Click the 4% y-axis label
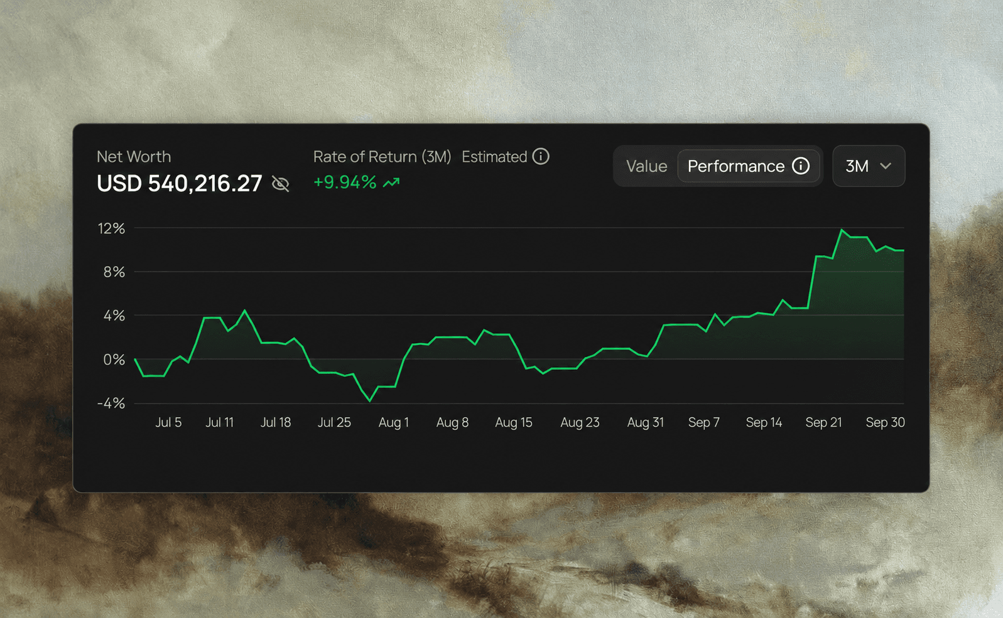The image size is (1003, 618). point(114,316)
